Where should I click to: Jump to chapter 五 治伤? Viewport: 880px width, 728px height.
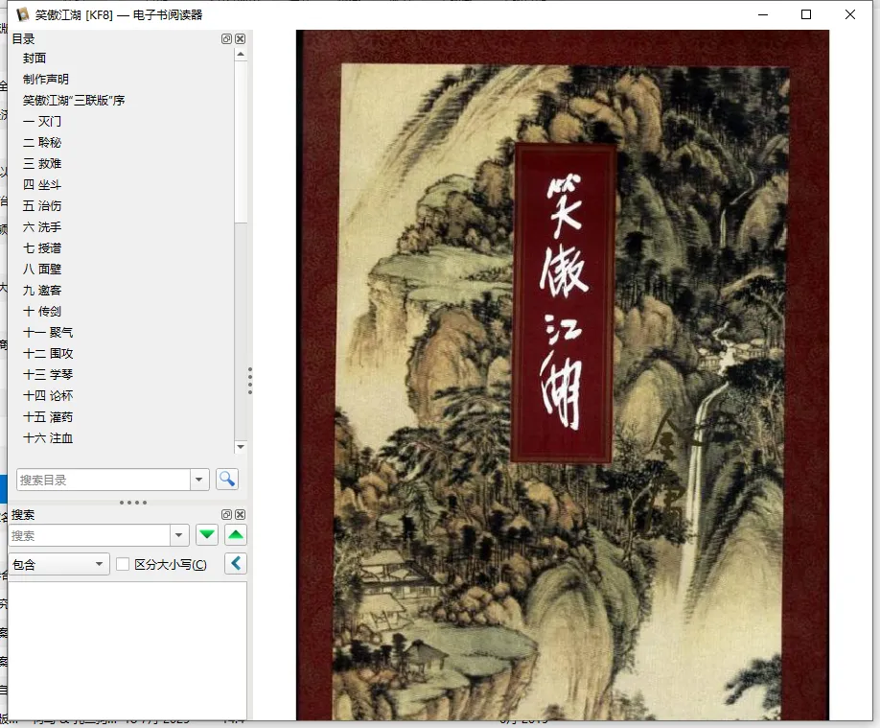(41, 205)
